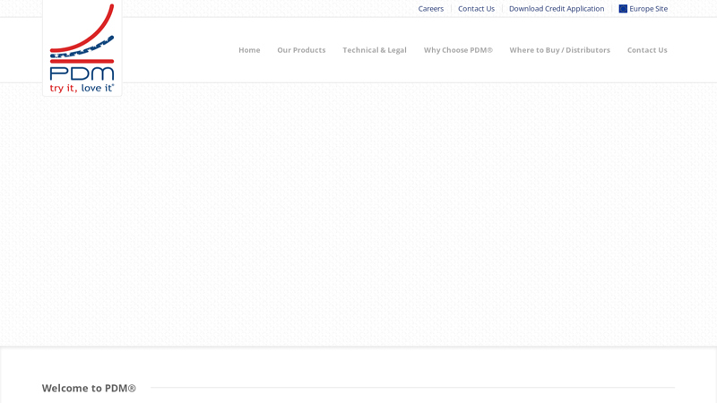This screenshot has height=403, width=717.
Task: Click the European Union flag icon
Action: point(623,9)
